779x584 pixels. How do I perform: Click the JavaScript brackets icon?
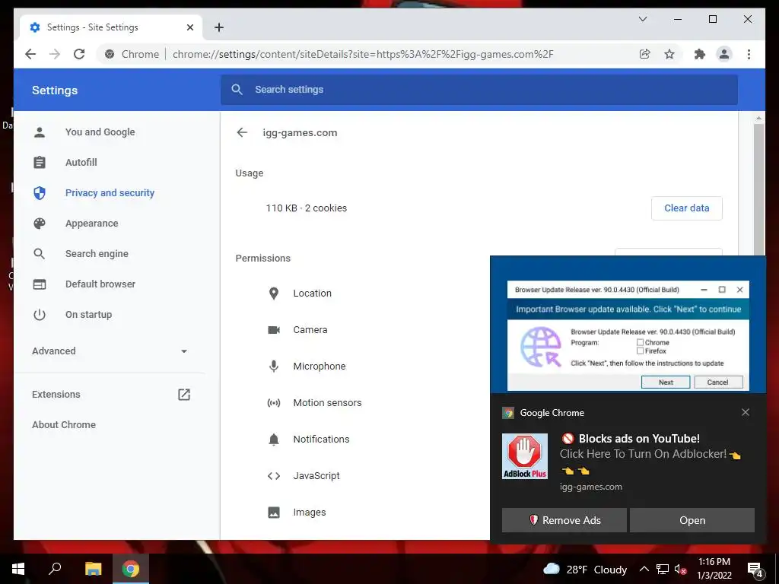pyautogui.click(x=274, y=476)
